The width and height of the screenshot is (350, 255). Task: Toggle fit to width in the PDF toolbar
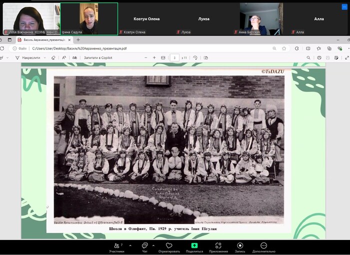pyautogui.click(x=163, y=58)
